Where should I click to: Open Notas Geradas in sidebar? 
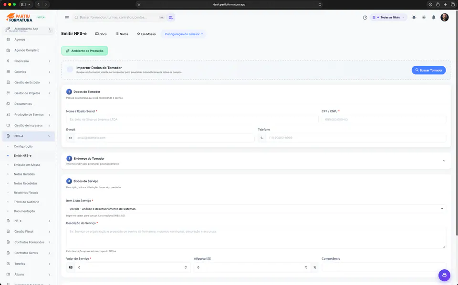point(24,174)
